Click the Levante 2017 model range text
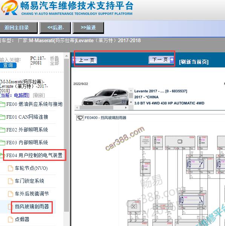Screen dimensions: 225x226 tap(161, 91)
